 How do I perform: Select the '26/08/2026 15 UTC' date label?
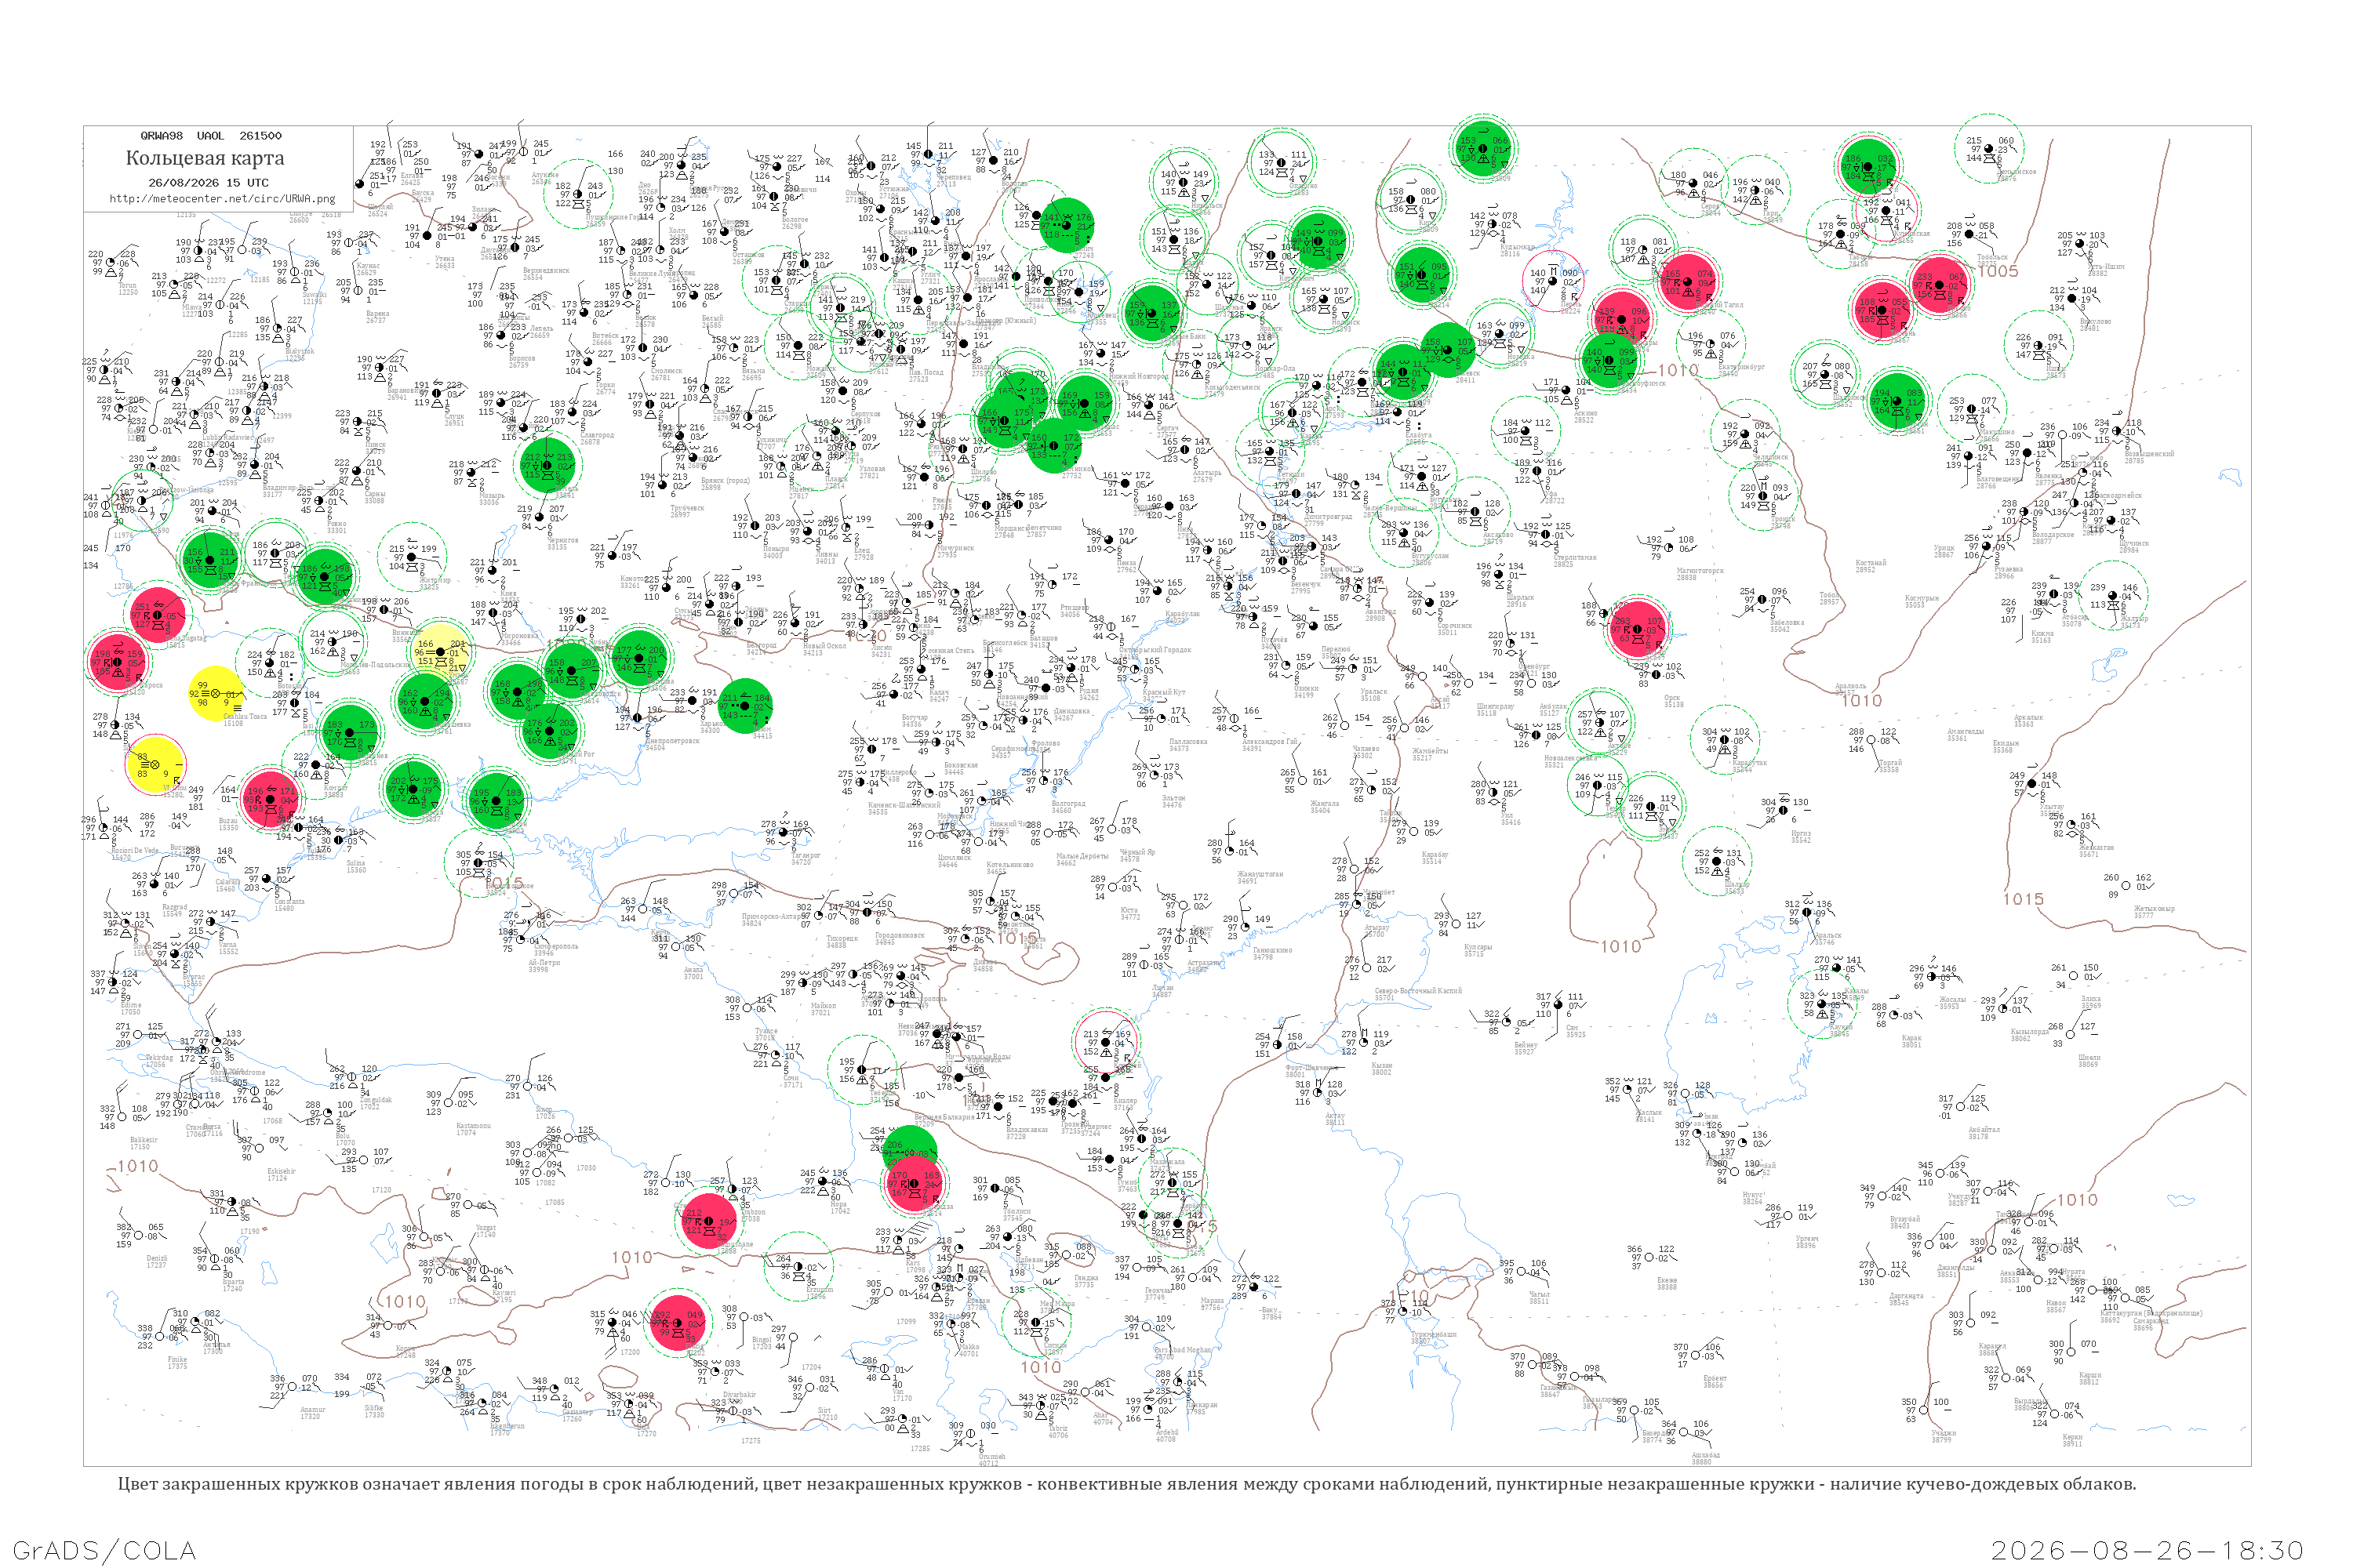click(x=208, y=182)
